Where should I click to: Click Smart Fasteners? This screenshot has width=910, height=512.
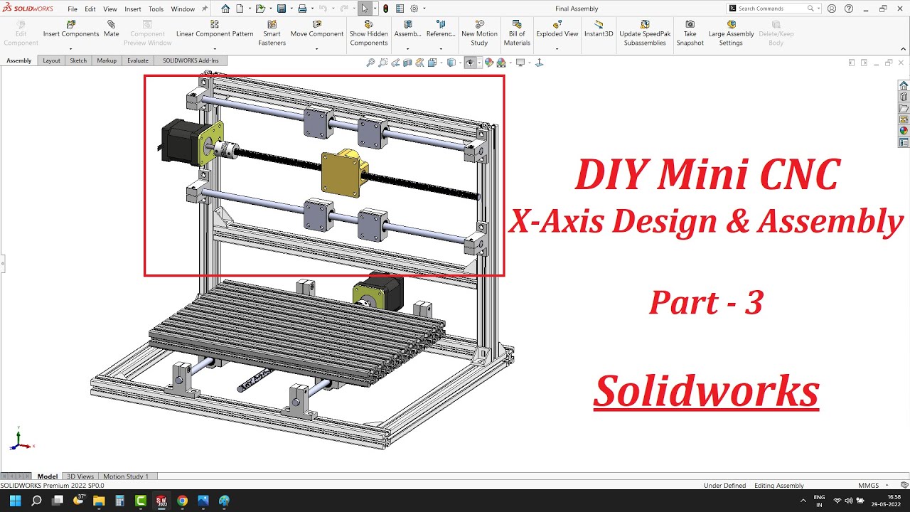[272, 33]
